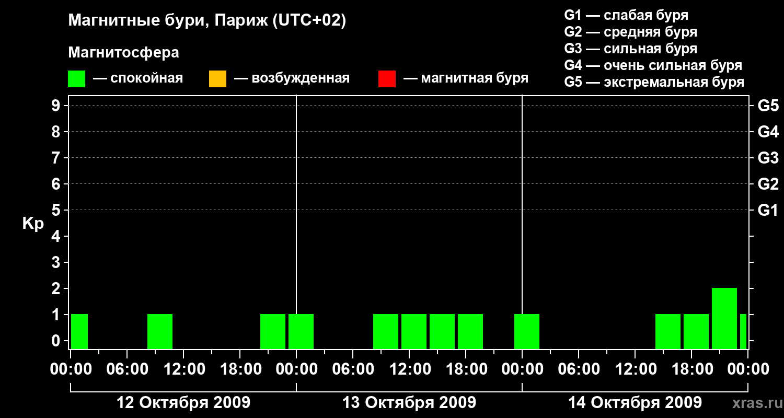Screen dimensions: 784x418
Task: Click the green bar at 00:00 on 14 October
Action: (x=527, y=331)
